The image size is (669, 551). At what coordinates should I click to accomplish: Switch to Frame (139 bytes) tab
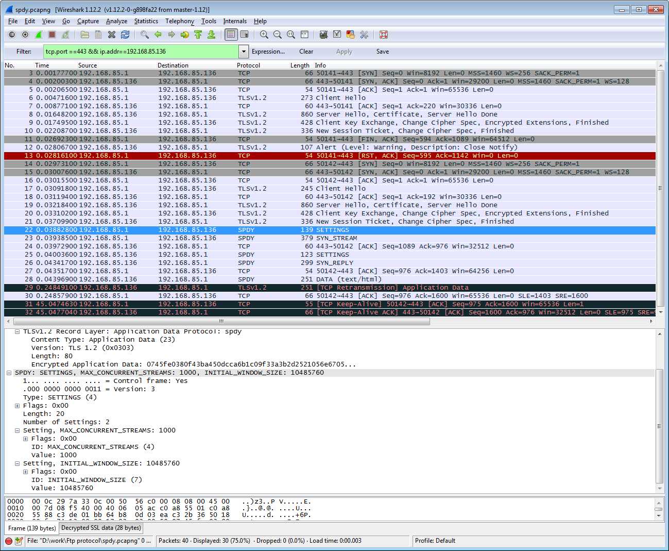click(32, 528)
